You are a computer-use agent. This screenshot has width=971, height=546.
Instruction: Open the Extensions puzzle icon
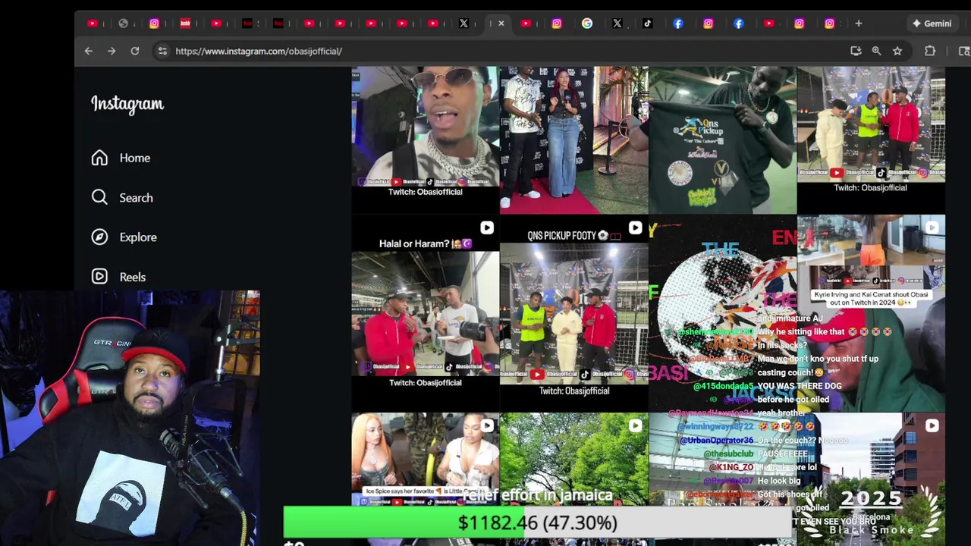[x=930, y=51]
